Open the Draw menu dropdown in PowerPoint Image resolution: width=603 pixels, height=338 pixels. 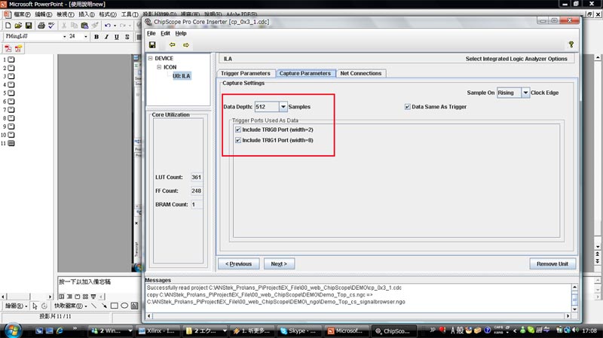(16, 306)
